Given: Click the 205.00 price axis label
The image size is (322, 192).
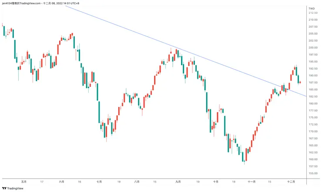Looking at the screenshot, I should point(313,33).
